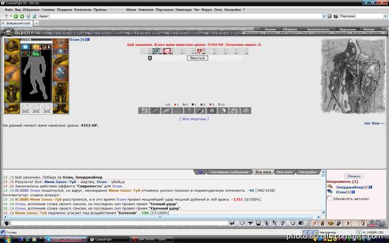This screenshot has height=243, width=389.
Task: Open the Комплекты menu
Action: [83, 10]
